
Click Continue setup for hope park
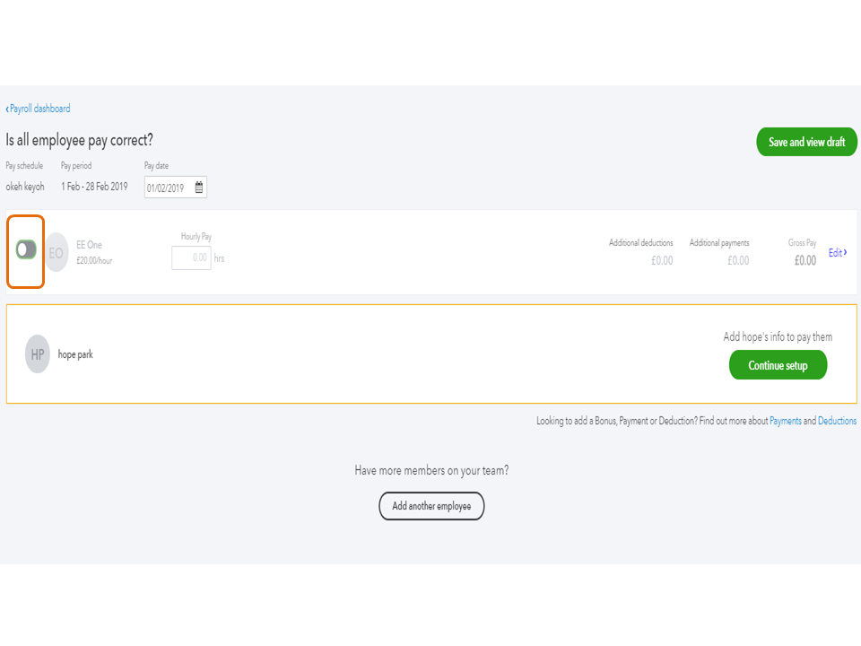[x=778, y=365]
